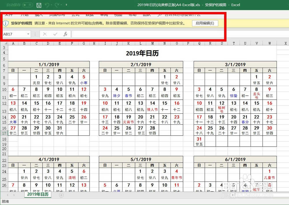Click the cancel X icon beside formula bar
The width and height of the screenshot is (289, 205).
coord(44,34)
